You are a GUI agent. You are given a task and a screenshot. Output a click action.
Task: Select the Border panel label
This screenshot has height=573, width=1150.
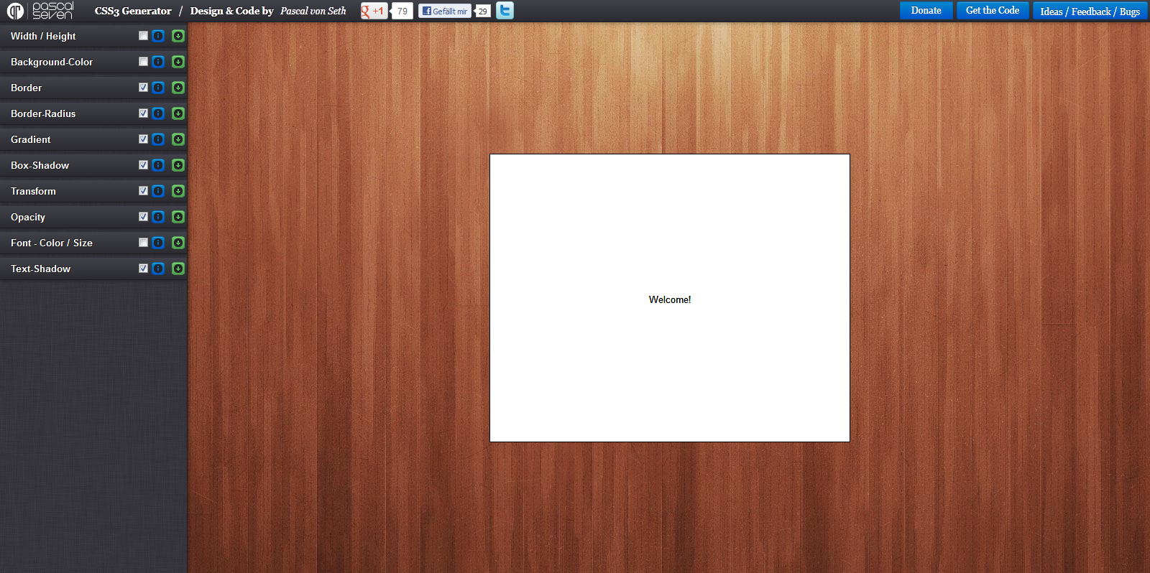(27, 88)
